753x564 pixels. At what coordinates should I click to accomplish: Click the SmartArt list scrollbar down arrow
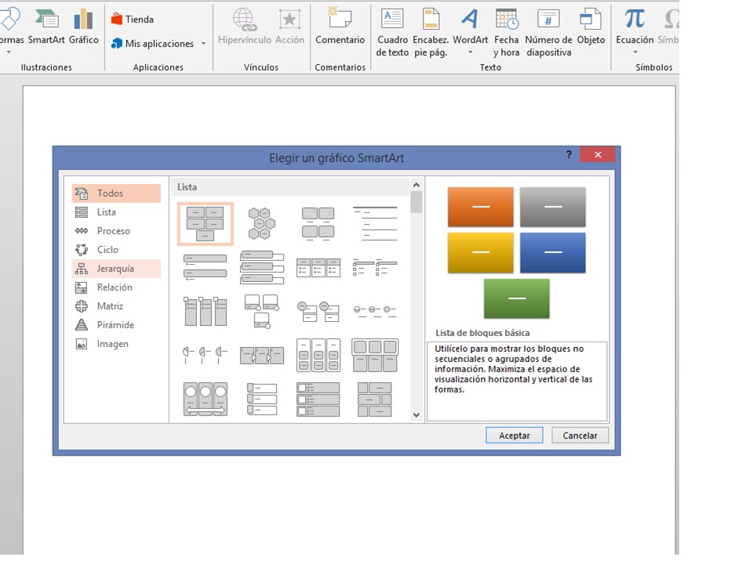[x=416, y=414]
